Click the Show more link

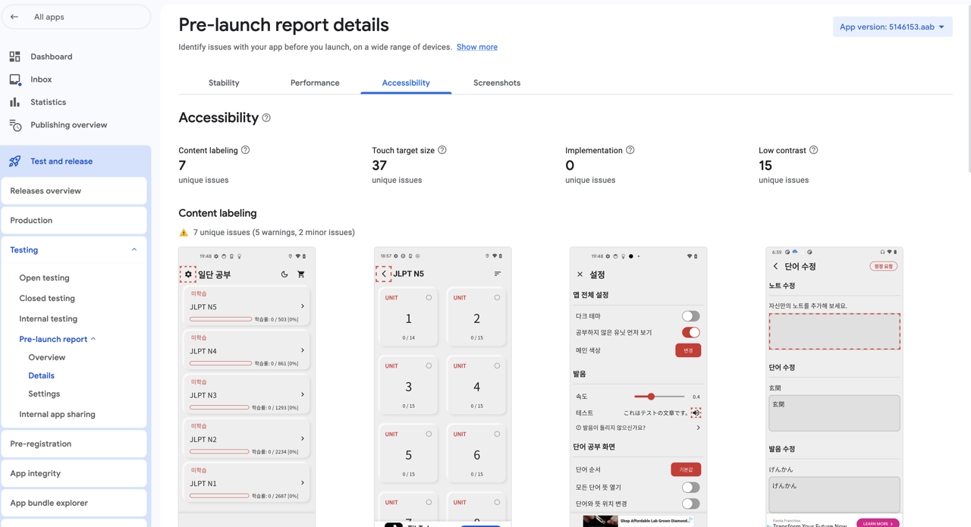[476, 46]
